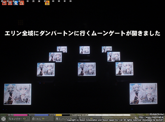Image resolution: width=165 pixels, height=122 pixels.
Task: Open the main menu knot icon
Action: click(x=3, y=119)
